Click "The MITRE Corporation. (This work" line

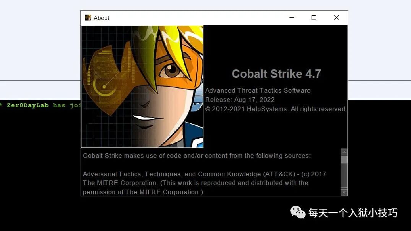coord(195,183)
